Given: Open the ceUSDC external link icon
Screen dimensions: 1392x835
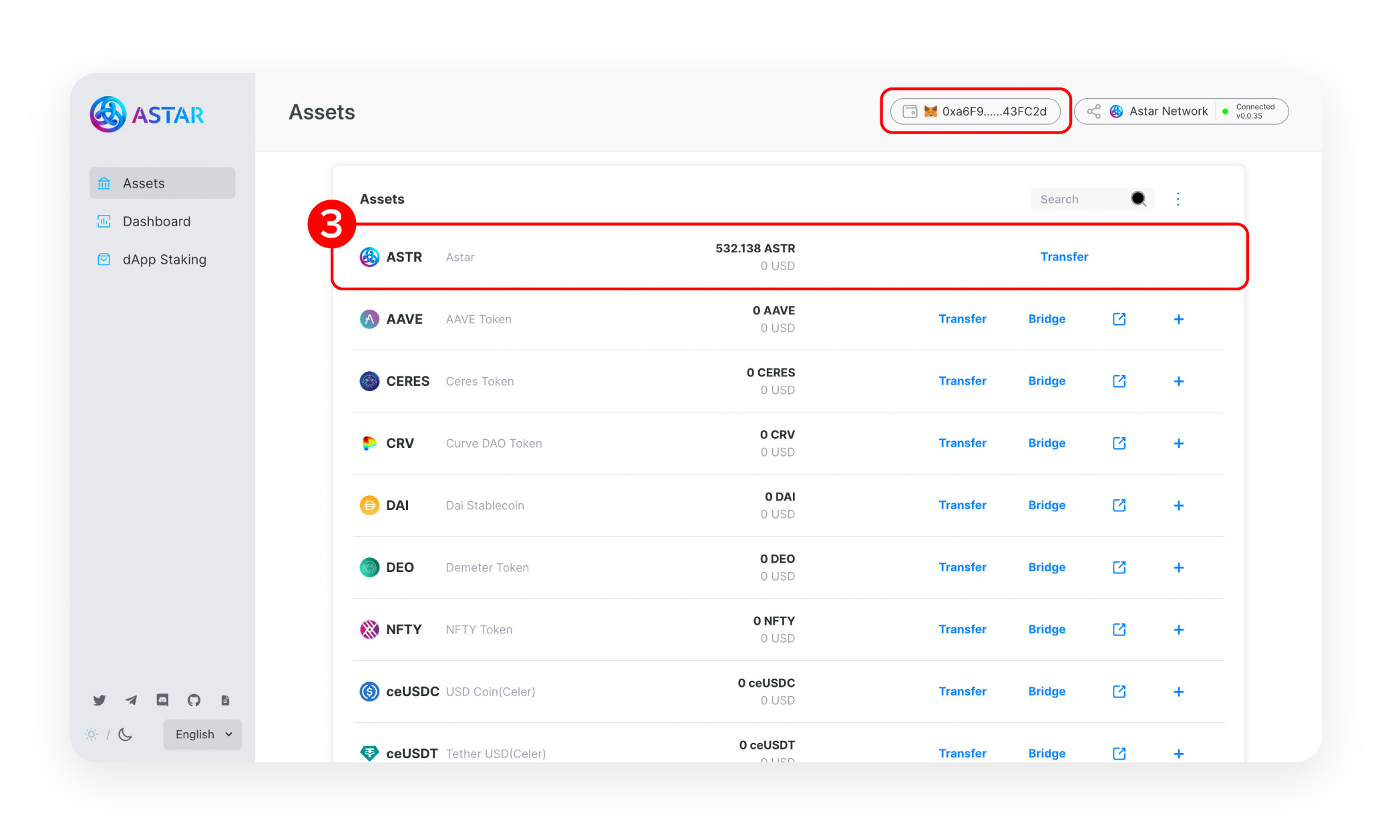Looking at the screenshot, I should 1119,691.
